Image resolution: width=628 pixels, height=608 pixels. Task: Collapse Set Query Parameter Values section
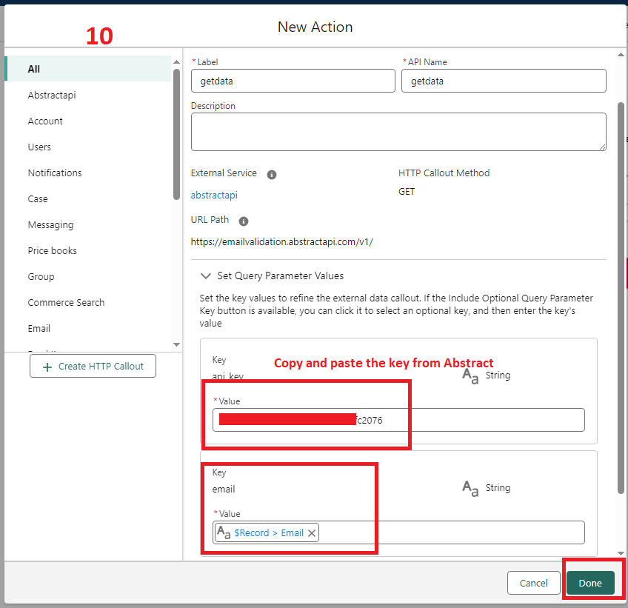[x=206, y=275]
